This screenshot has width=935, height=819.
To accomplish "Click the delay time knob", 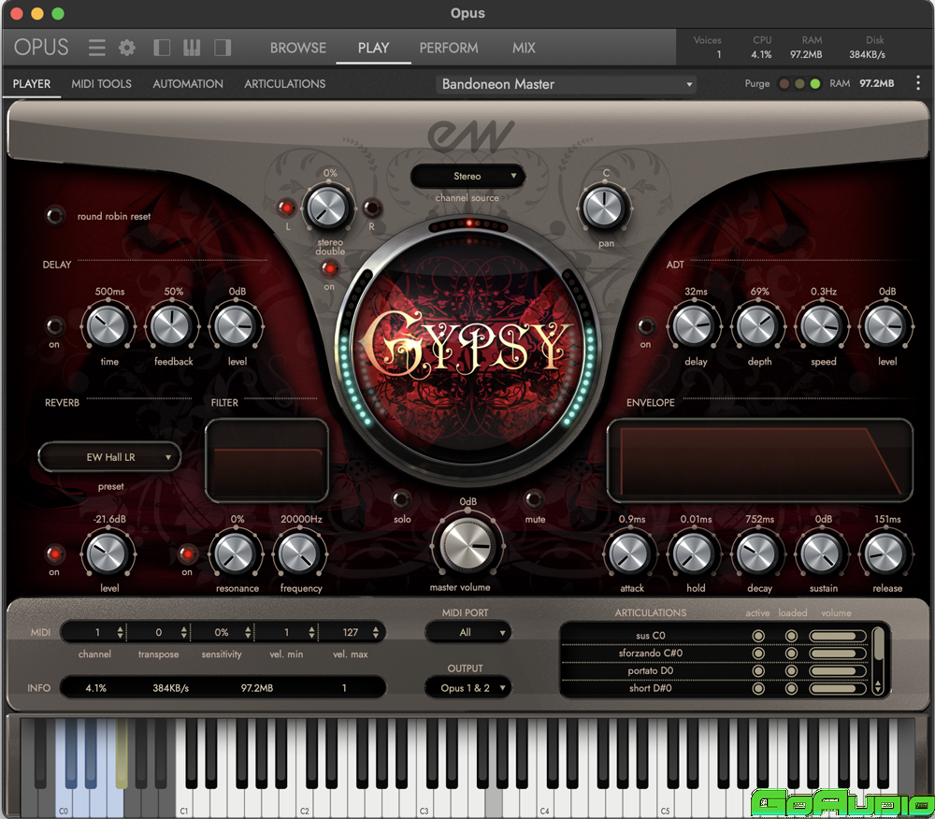I will pos(108,326).
